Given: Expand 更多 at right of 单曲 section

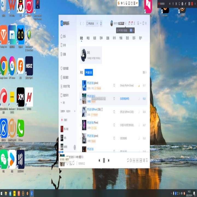Looking at the screenshot, I should coord(145,73).
